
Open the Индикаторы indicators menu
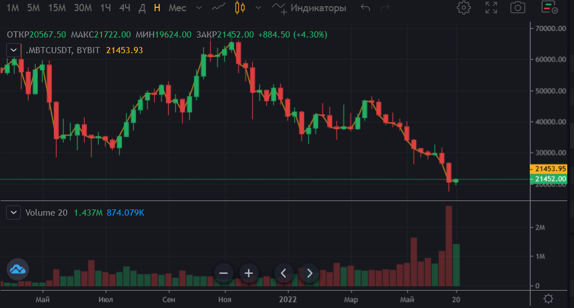pos(309,8)
